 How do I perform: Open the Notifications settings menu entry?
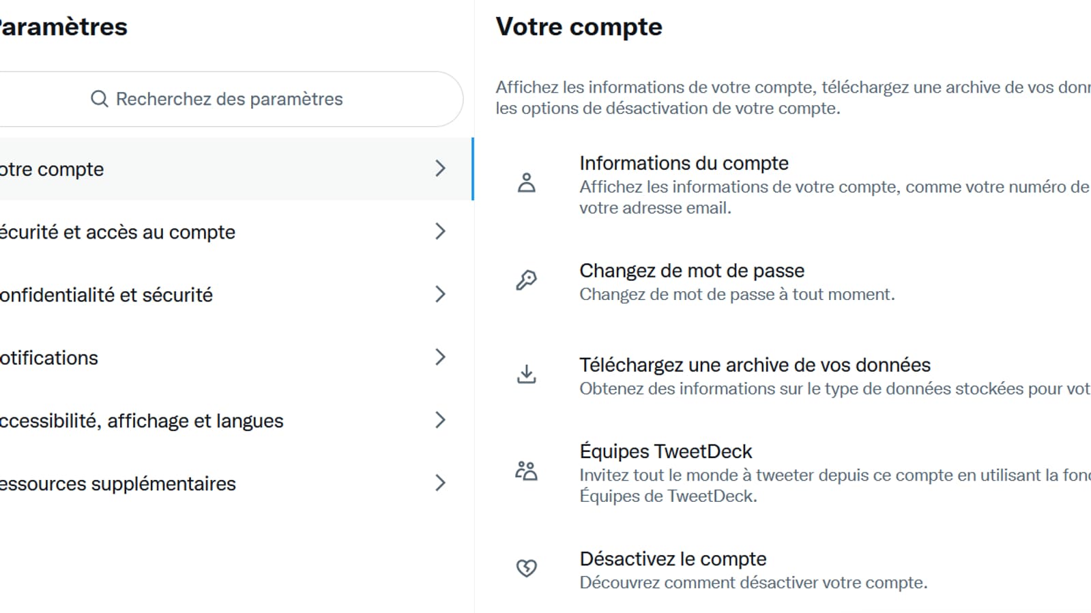(x=205, y=357)
